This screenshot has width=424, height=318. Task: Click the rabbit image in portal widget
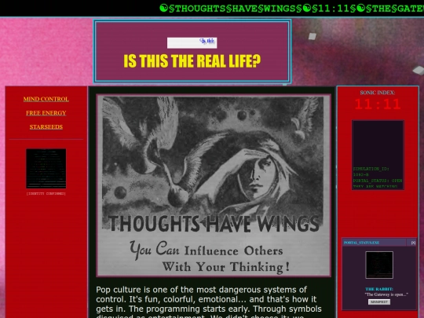click(x=379, y=265)
